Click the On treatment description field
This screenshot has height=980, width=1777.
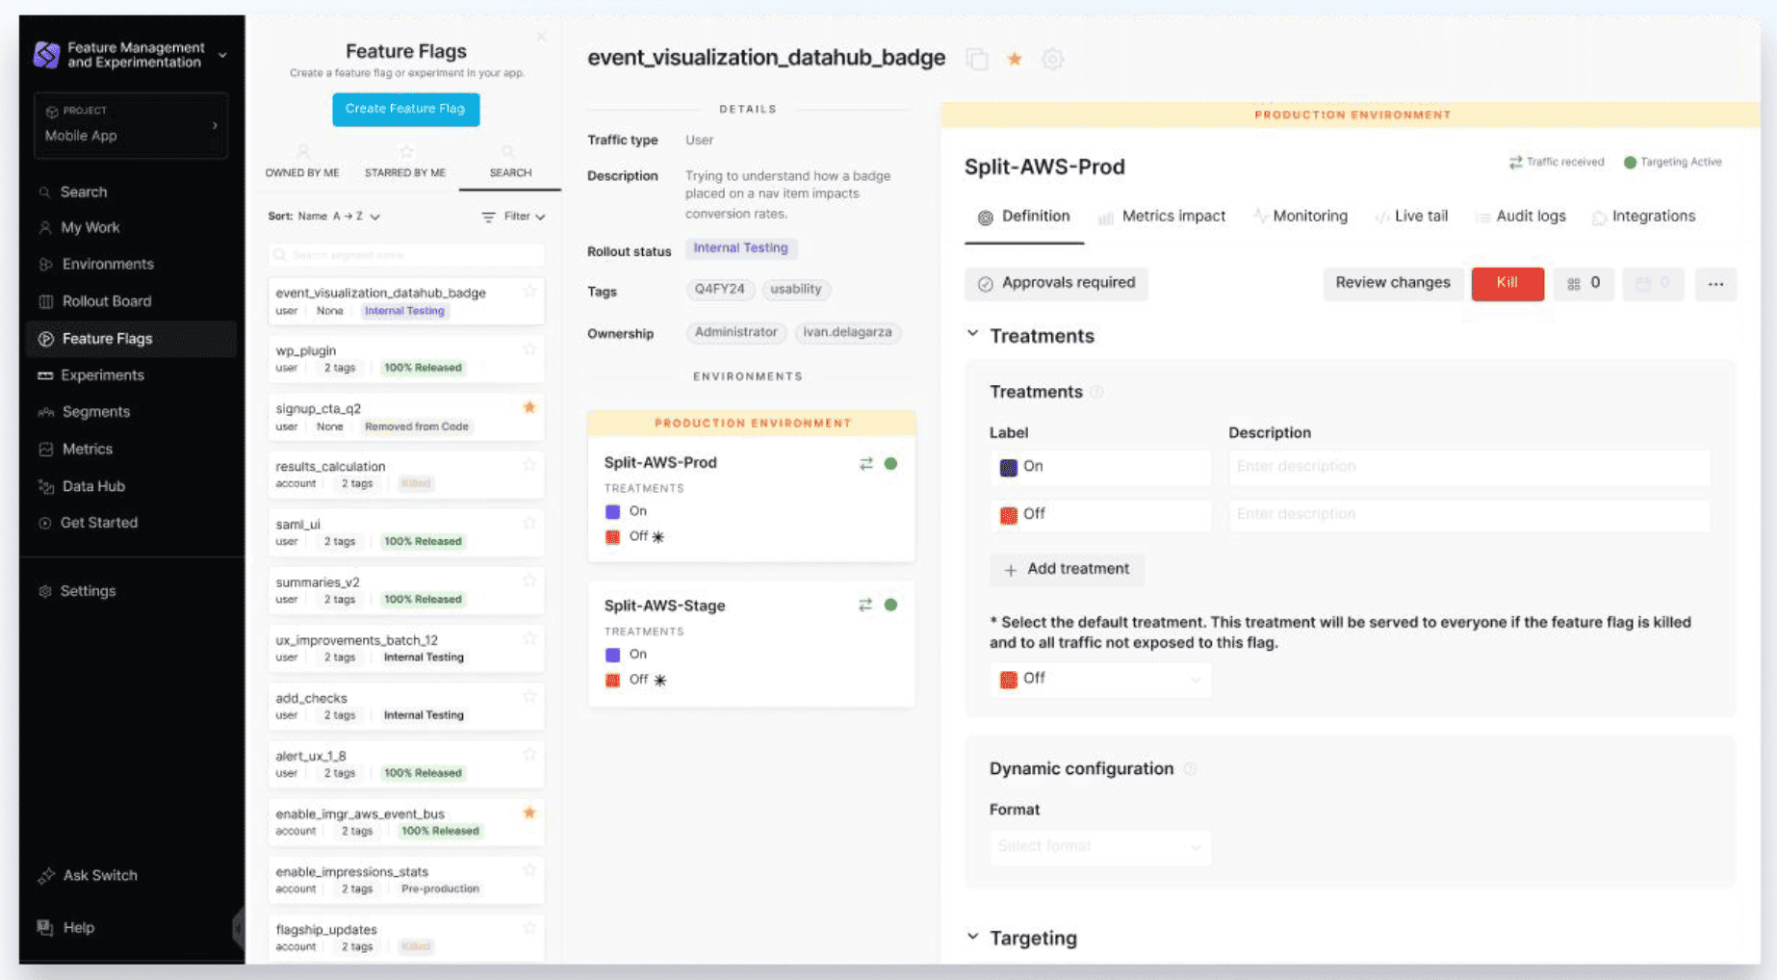click(x=1468, y=467)
